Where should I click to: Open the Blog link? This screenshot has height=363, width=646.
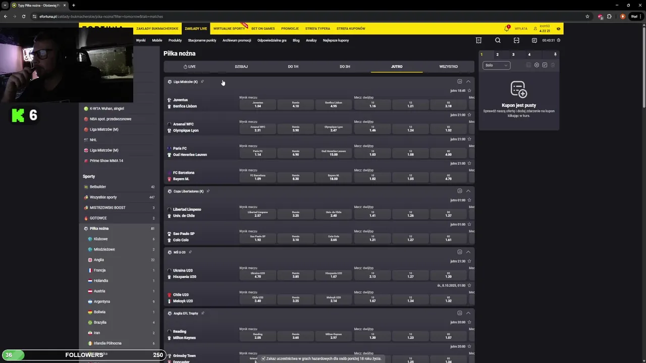(x=296, y=40)
